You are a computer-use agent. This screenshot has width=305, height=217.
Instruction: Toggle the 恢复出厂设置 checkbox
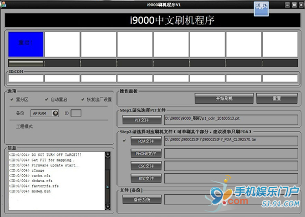[83, 99]
